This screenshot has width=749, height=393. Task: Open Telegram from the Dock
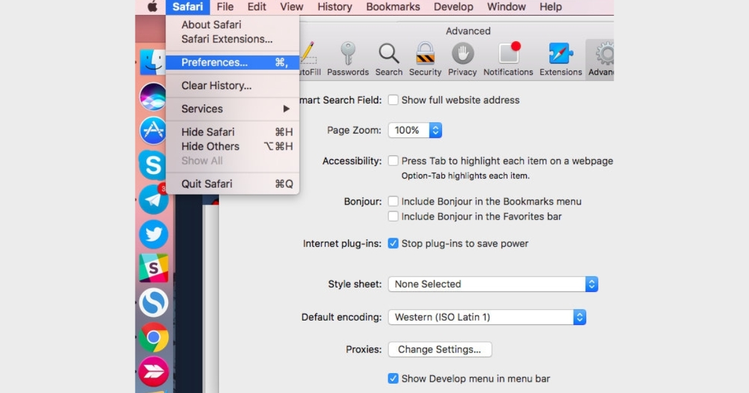pos(153,200)
